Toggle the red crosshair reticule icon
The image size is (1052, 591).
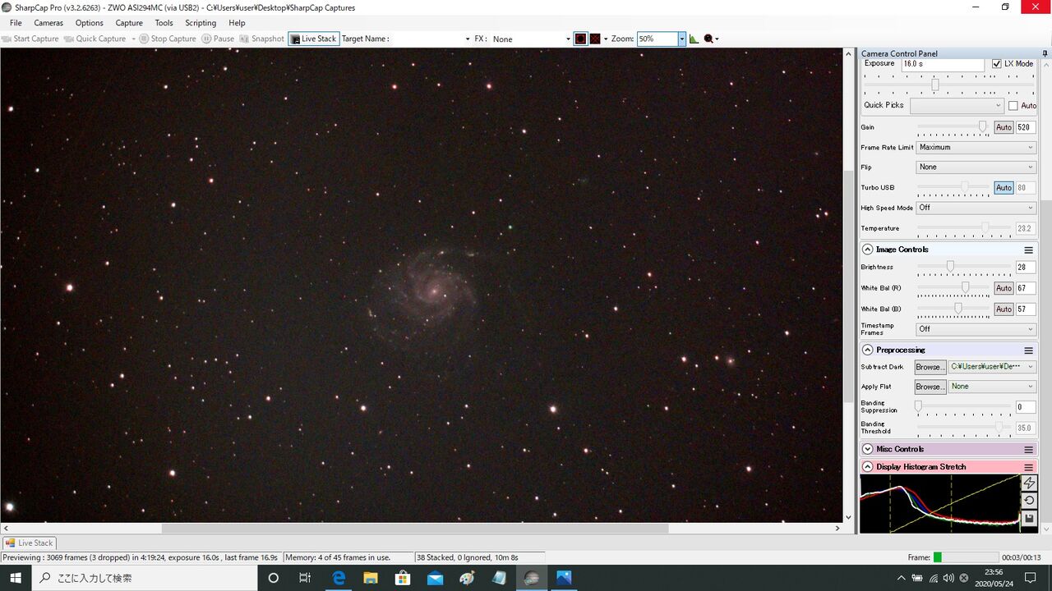tap(595, 39)
